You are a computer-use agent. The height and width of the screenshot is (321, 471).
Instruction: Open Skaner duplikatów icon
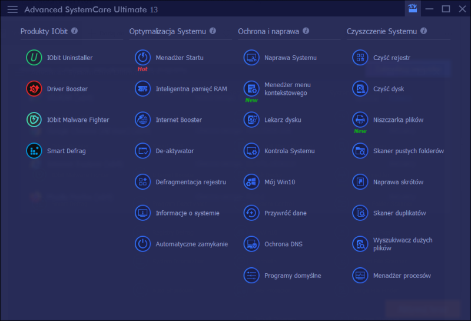click(360, 213)
